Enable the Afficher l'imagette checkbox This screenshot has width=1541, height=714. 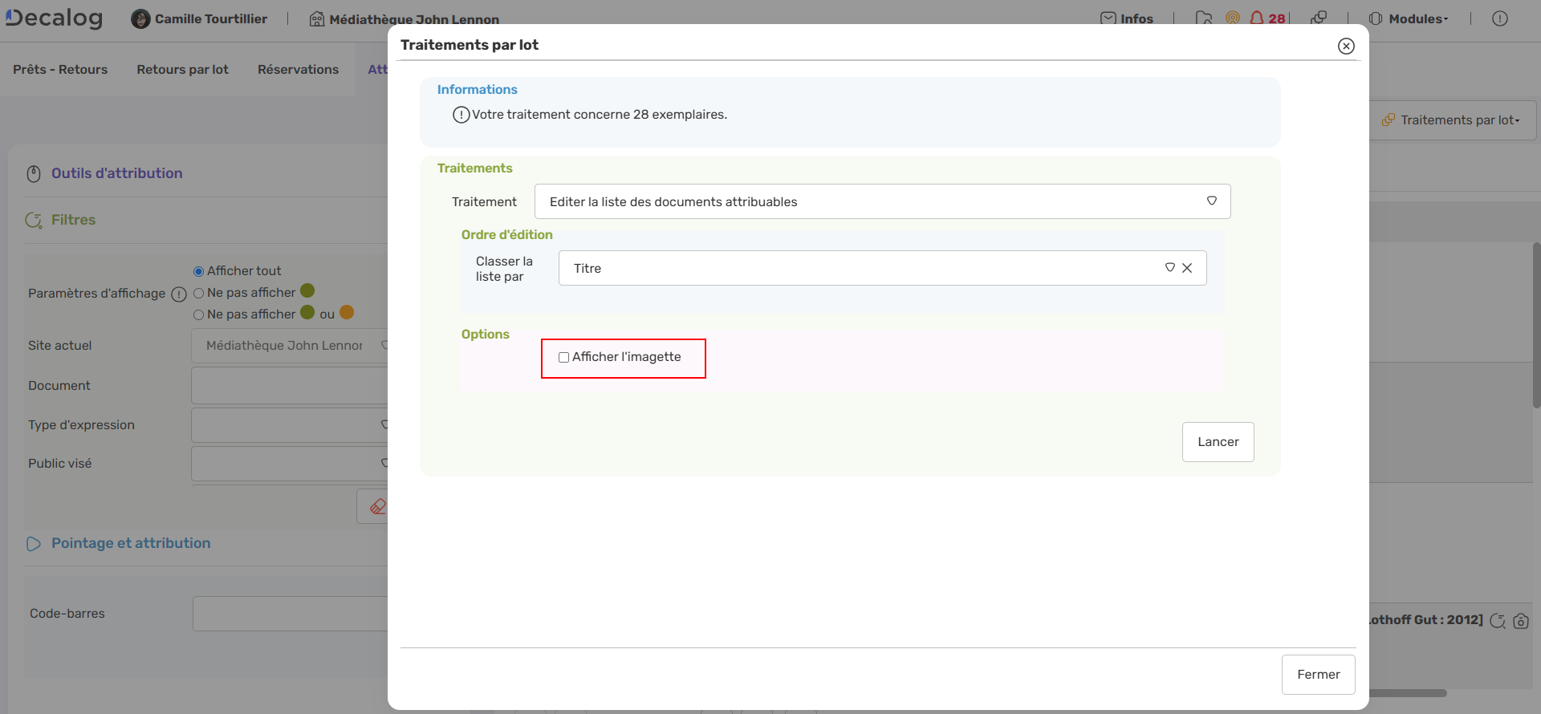tap(563, 358)
